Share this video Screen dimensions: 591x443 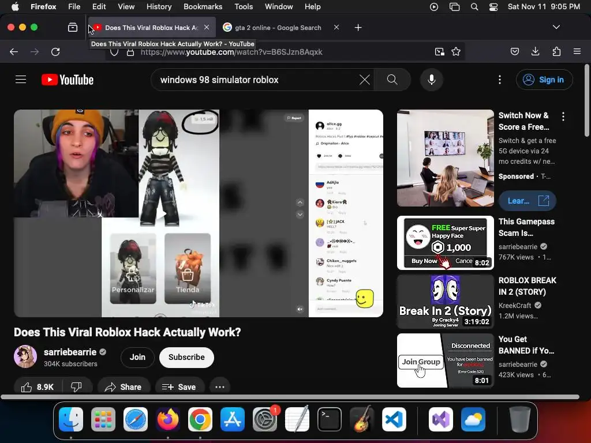pyautogui.click(x=124, y=387)
